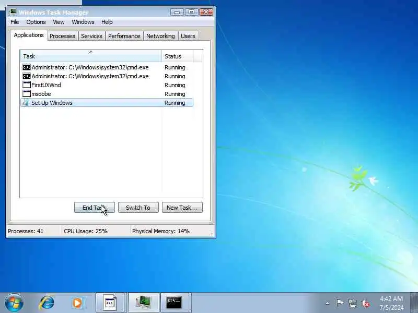Click Processes: 41 in status bar
This screenshot has height=313, width=418.
(x=26, y=231)
